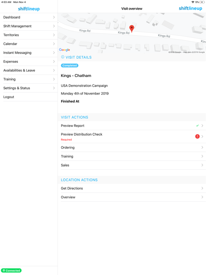Click the Google logo on the map
This screenshot has height=275, width=206.
(64, 50)
